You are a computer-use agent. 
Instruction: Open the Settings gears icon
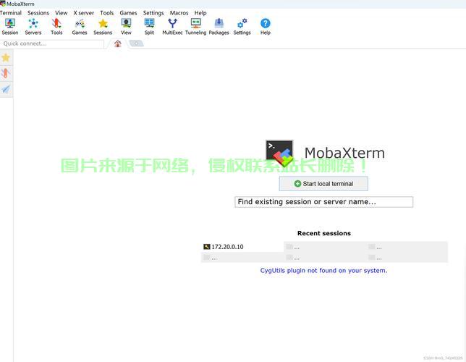242,27
